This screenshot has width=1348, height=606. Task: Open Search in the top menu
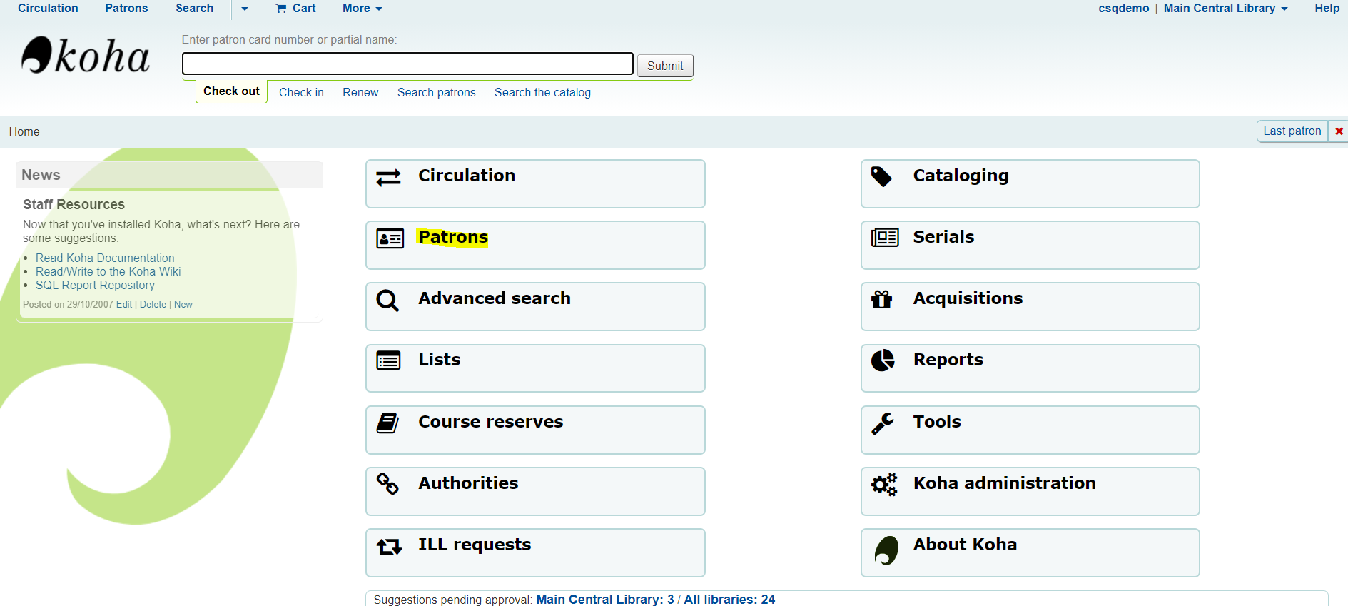(194, 9)
